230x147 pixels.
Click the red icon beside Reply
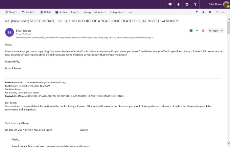[x=203, y=31]
